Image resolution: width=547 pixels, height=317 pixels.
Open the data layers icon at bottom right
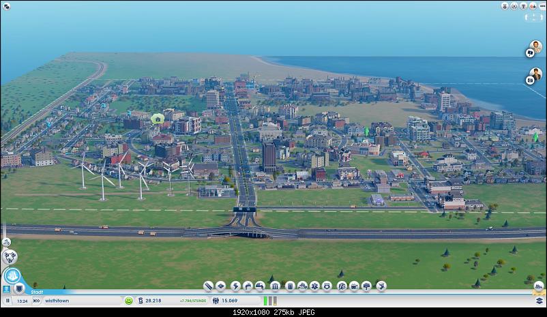(539, 301)
